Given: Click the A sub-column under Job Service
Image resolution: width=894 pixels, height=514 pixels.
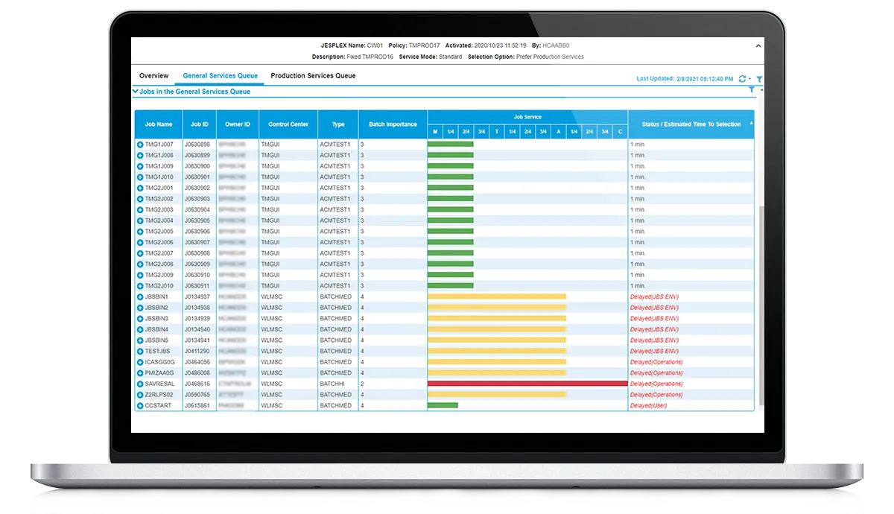Looking at the screenshot, I should coord(559,132).
